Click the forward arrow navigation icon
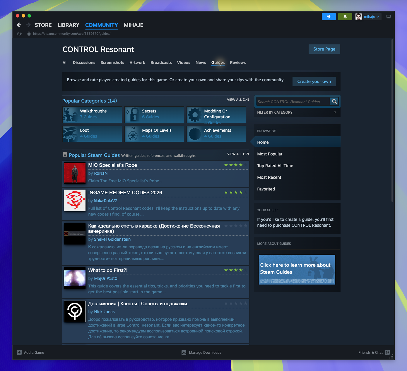This screenshot has height=371, width=407. (x=28, y=25)
